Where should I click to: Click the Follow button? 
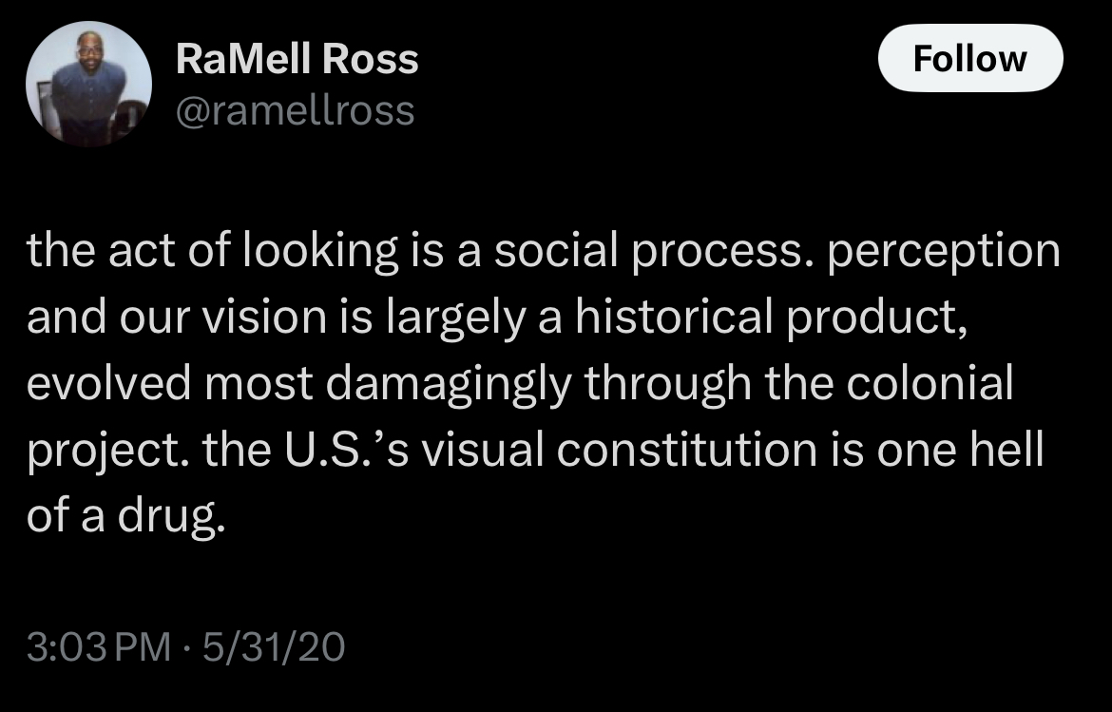click(969, 59)
